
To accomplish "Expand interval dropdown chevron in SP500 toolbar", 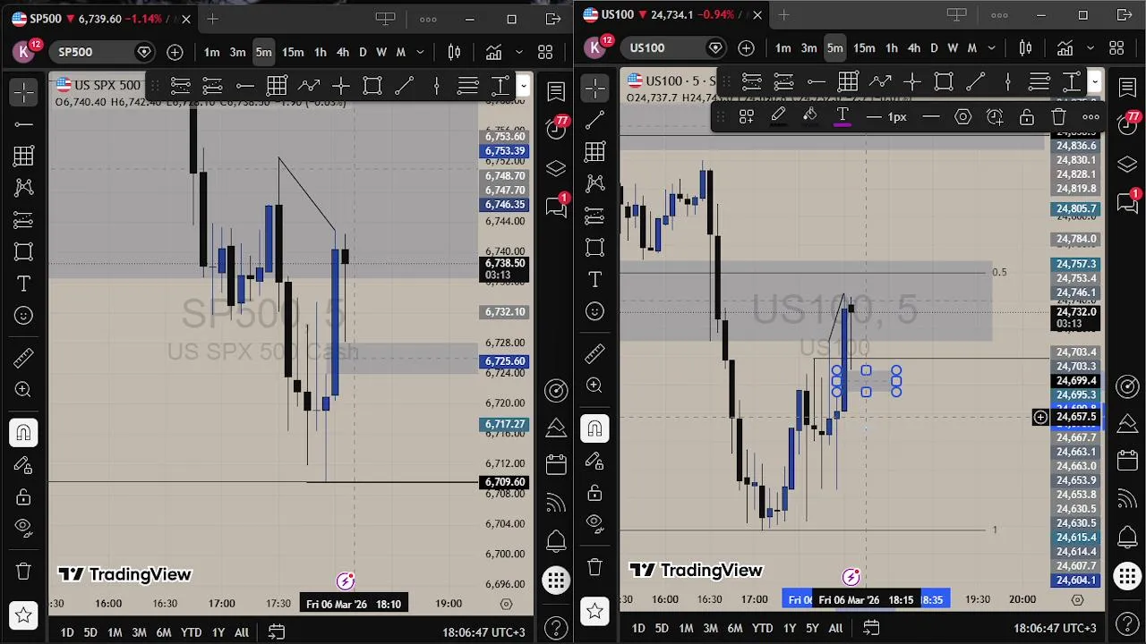I will tap(419, 53).
